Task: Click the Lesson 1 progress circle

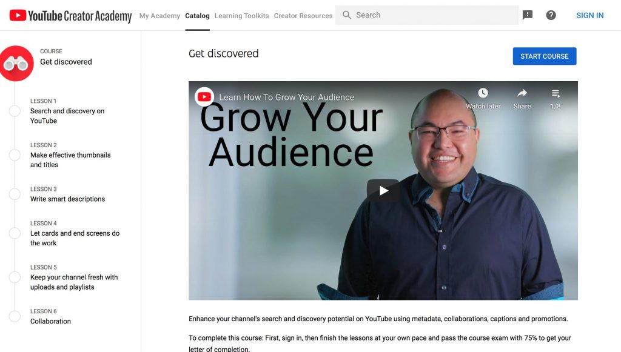Action: pyautogui.click(x=15, y=111)
